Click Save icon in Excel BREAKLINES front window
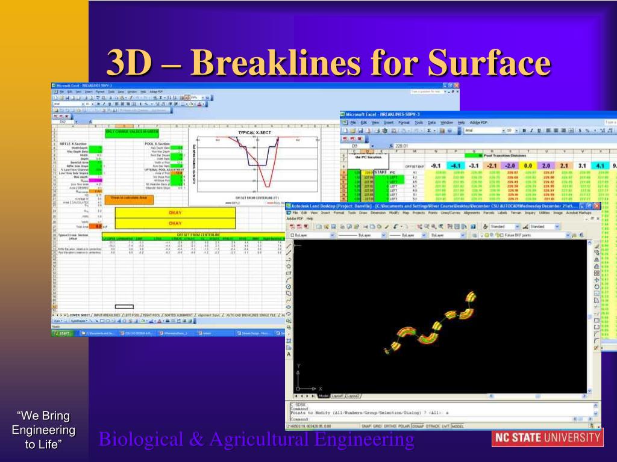This screenshot has height=462, width=617. point(361,131)
